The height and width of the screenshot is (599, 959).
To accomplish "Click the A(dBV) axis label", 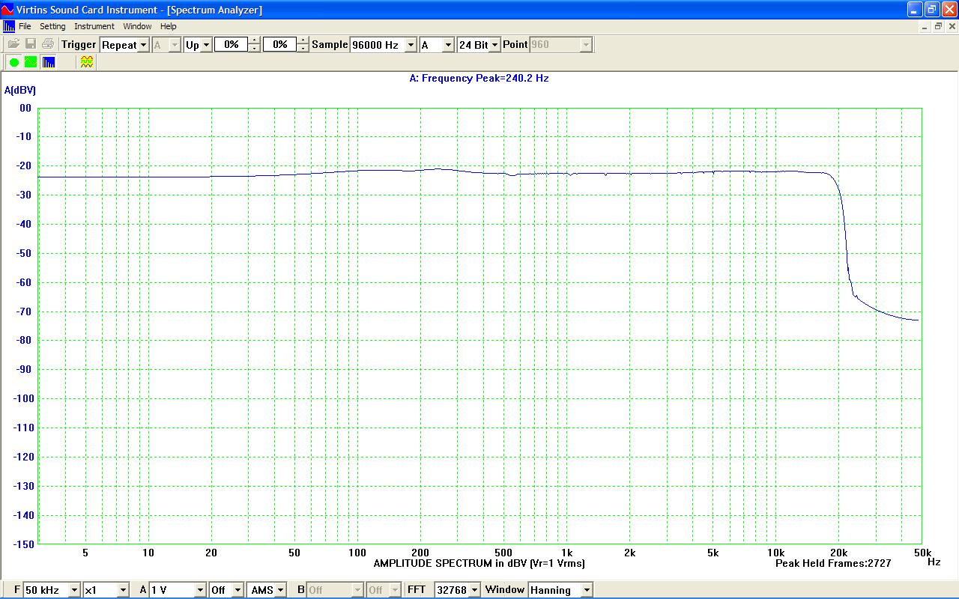I will tap(20, 90).
